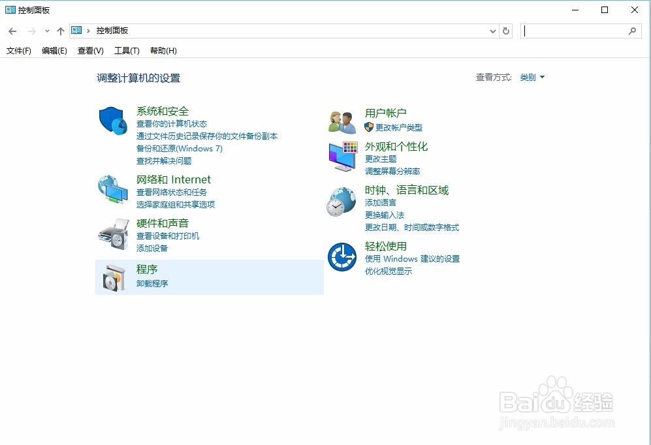
Task: Open the 工具(T) menu
Action: [x=126, y=51]
